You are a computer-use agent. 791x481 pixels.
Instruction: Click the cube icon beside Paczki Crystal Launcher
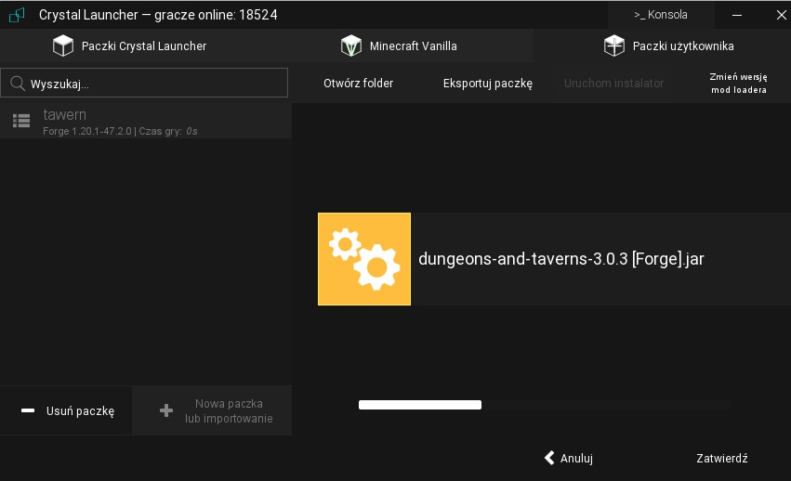[62, 45]
